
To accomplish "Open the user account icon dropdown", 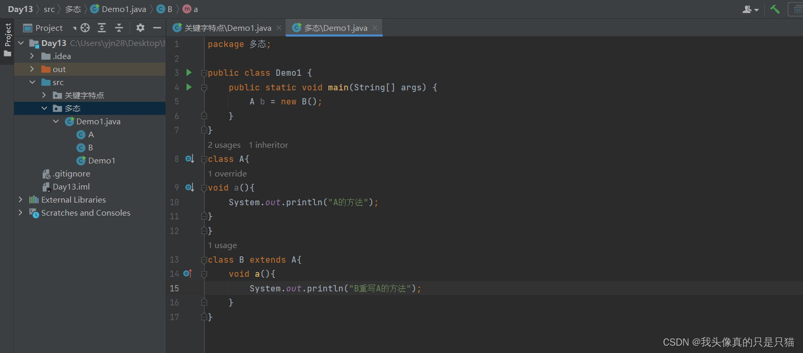I will coord(751,9).
